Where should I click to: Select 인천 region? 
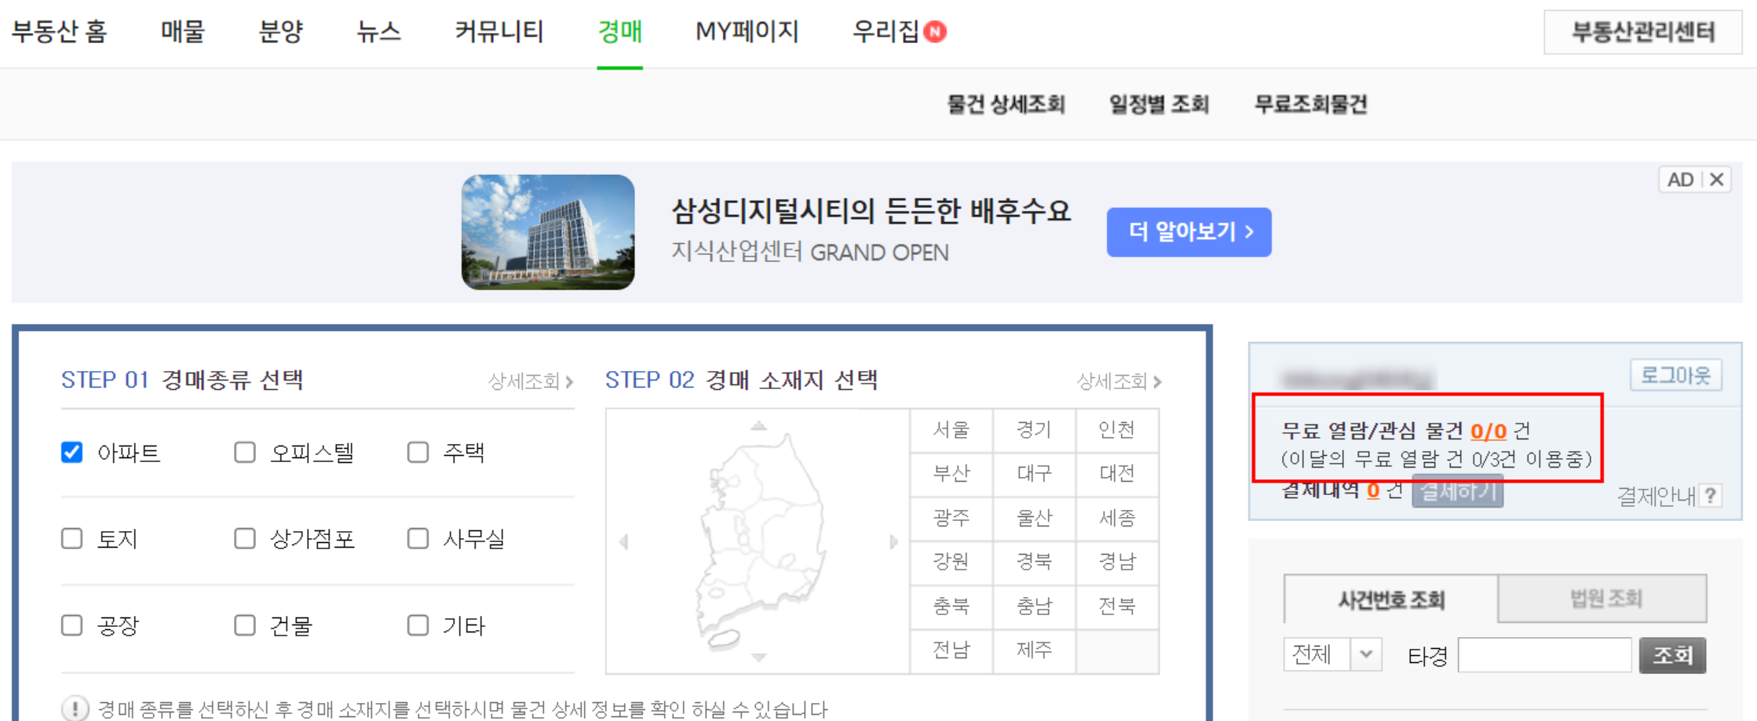(x=1116, y=430)
